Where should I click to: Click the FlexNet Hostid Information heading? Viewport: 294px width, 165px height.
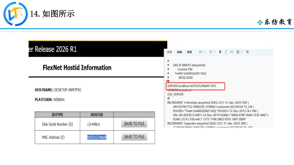[x=77, y=68]
